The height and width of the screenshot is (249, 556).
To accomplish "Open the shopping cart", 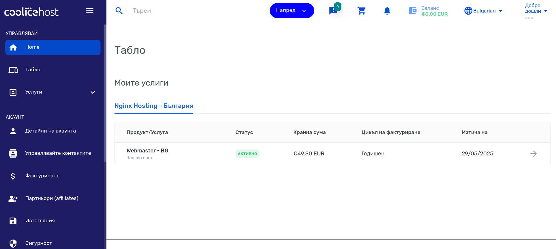I will tap(361, 11).
